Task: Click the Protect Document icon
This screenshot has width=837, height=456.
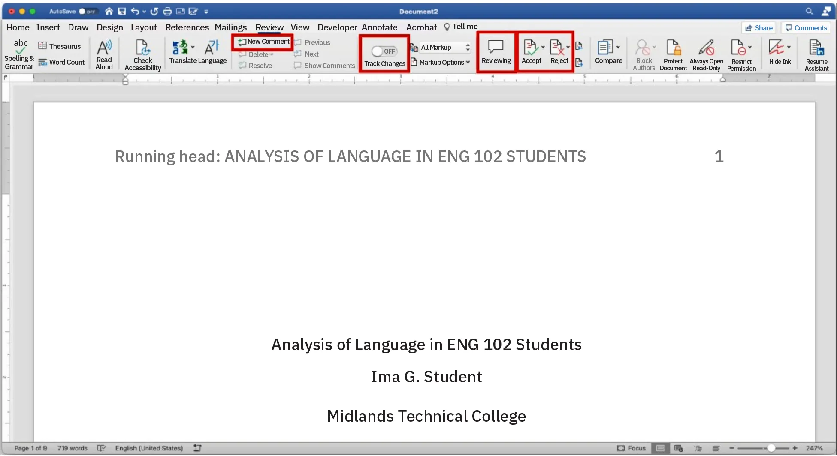Action: 673,54
